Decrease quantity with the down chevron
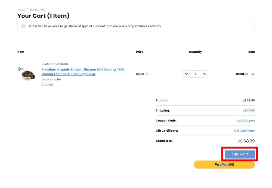The image size is (272, 188). [186, 74]
